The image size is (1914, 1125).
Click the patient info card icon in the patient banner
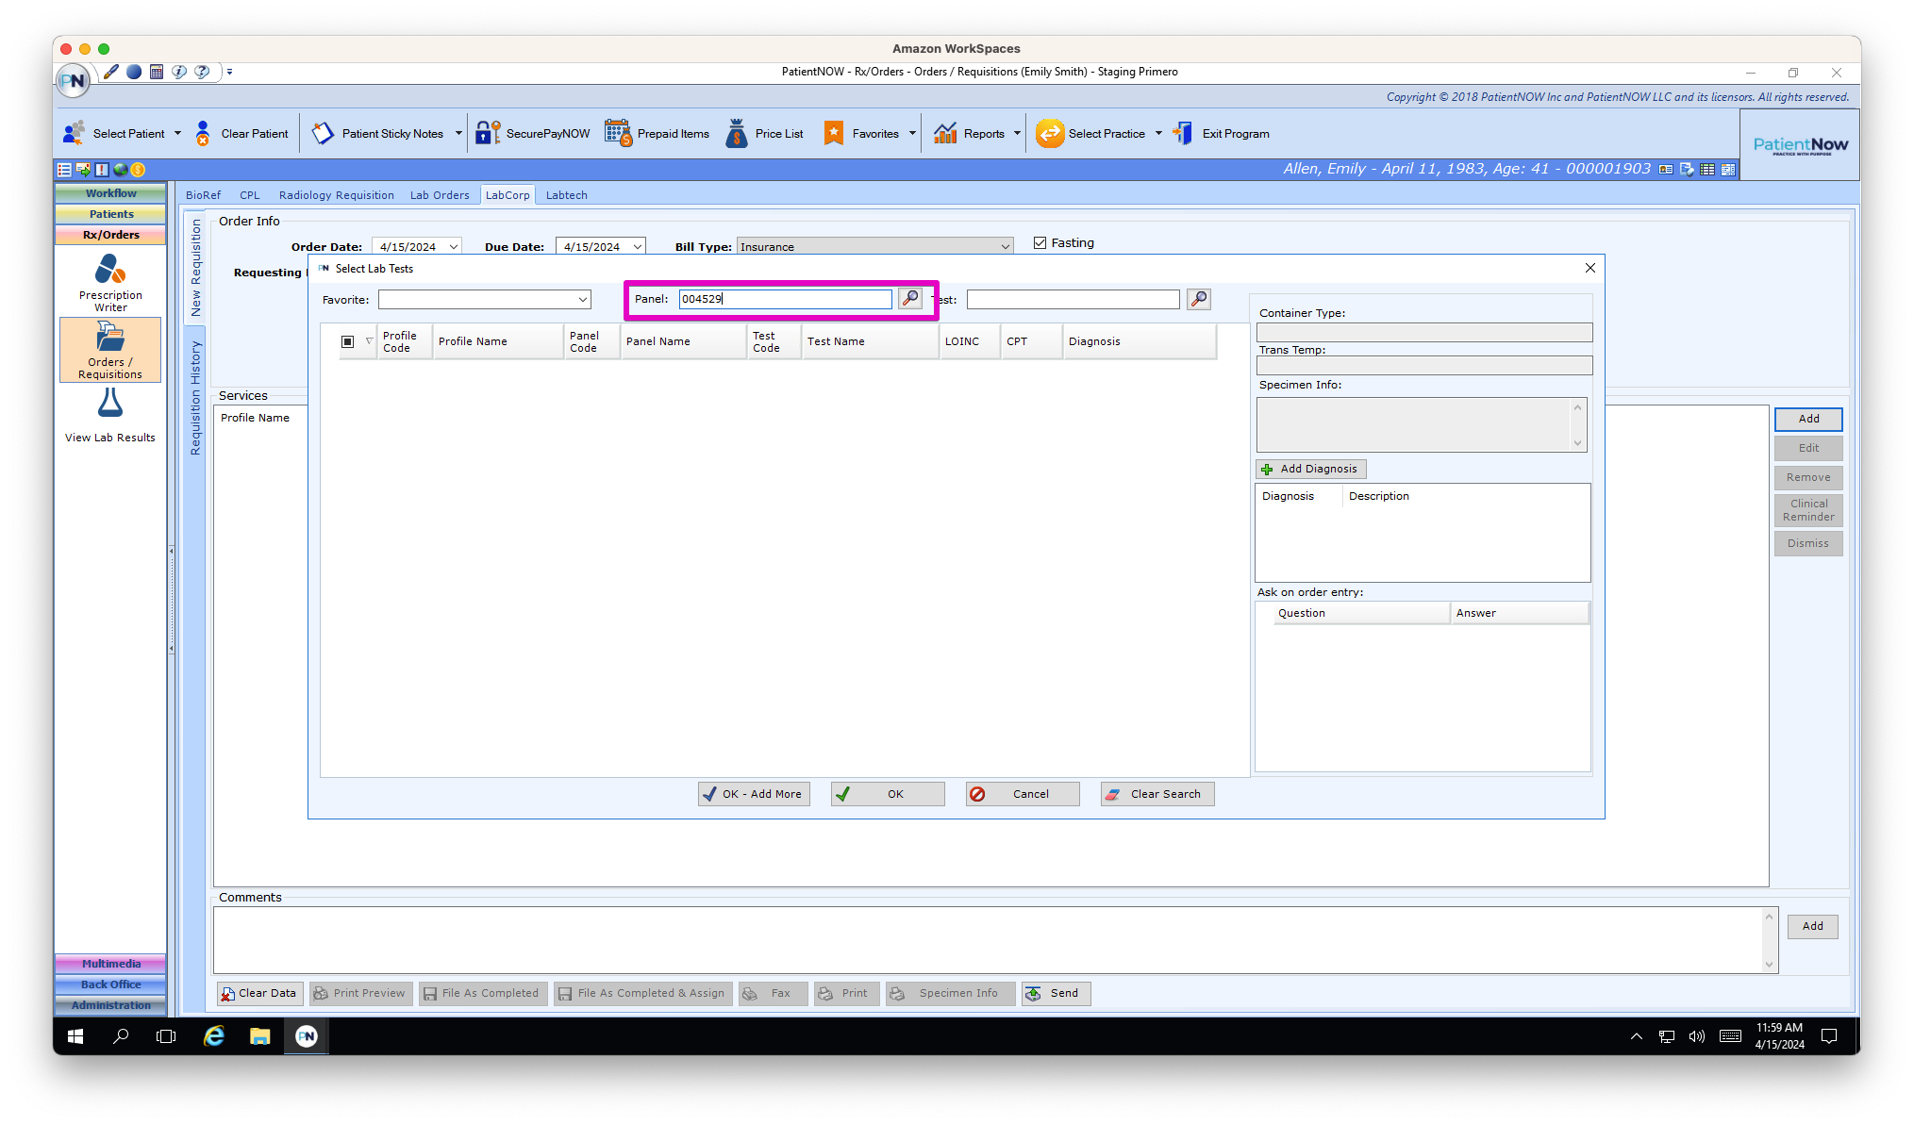point(1665,169)
